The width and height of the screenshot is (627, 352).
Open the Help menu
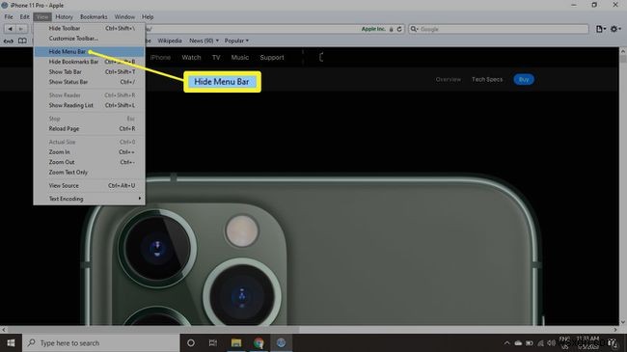(x=148, y=16)
